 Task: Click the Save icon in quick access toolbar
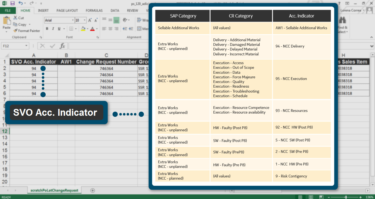click(x=12, y=3)
